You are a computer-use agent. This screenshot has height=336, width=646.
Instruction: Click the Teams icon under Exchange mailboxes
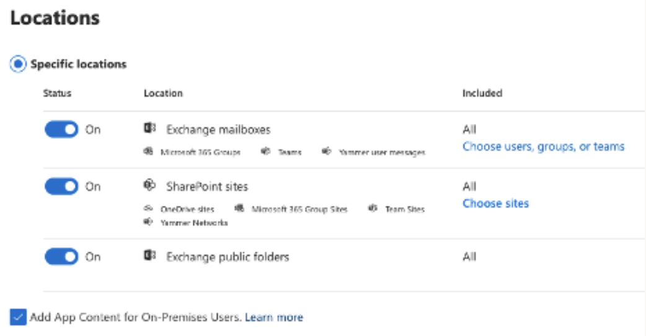265,151
